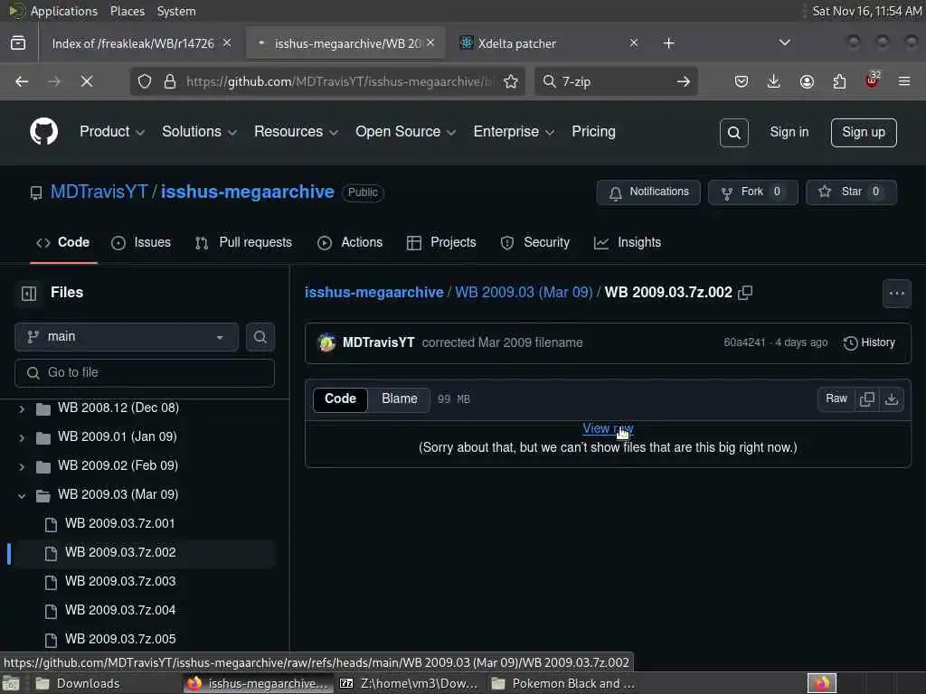Open Firefox hamburger application menu
Screen dimensions: 926x694
(x=904, y=81)
